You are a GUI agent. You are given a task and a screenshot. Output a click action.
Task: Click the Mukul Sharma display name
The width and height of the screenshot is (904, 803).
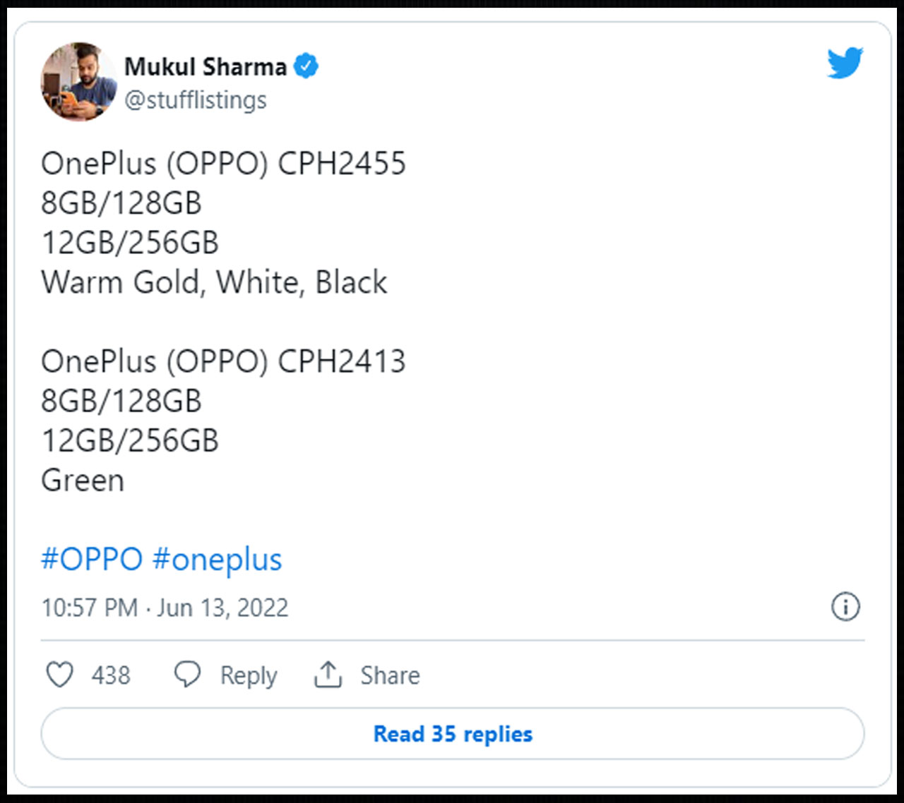pos(206,66)
